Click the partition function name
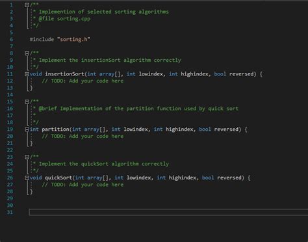Screen dimensions: 308x242 point(55,129)
